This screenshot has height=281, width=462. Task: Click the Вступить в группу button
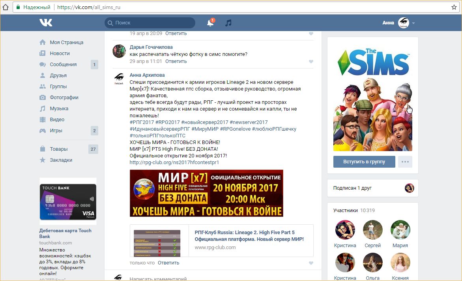point(364,162)
